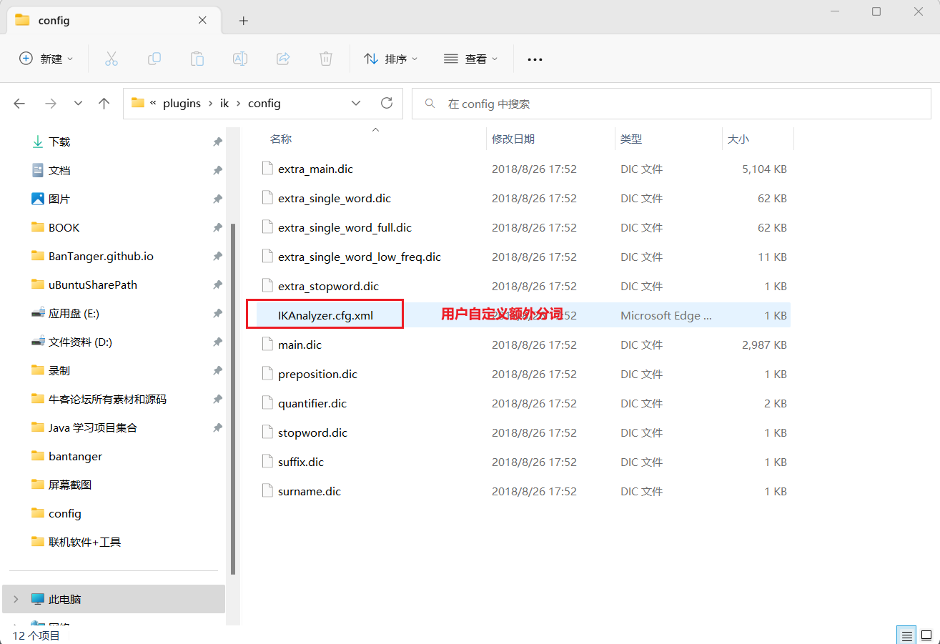Switch to large thumbnails view layout
940x644 pixels.
pyautogui.click(x=926, y=635)
